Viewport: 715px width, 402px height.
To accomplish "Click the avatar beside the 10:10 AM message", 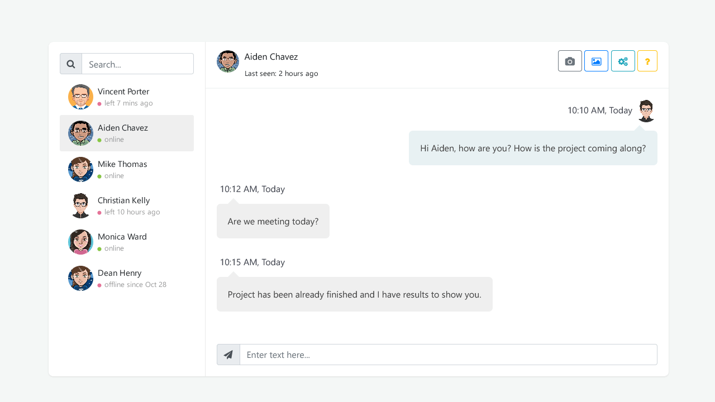I will 646,110.
